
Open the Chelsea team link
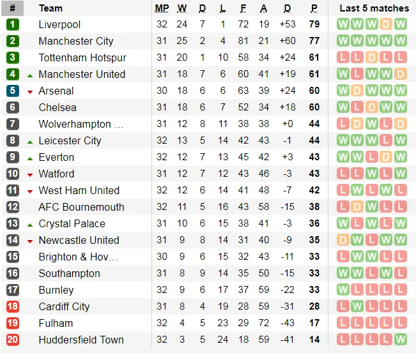[57, 107]
